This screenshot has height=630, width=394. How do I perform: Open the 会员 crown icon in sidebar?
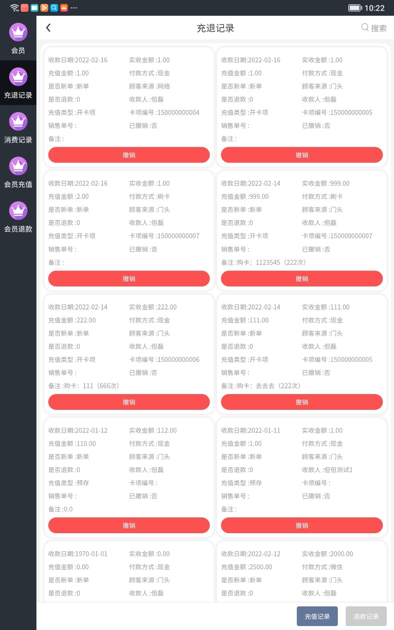pyautogui.click(x=18, y=32)
